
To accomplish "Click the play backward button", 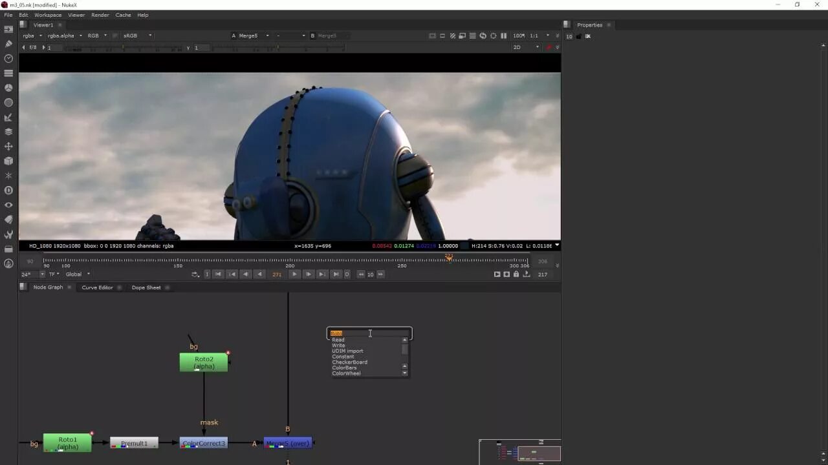I will point(259,274).
